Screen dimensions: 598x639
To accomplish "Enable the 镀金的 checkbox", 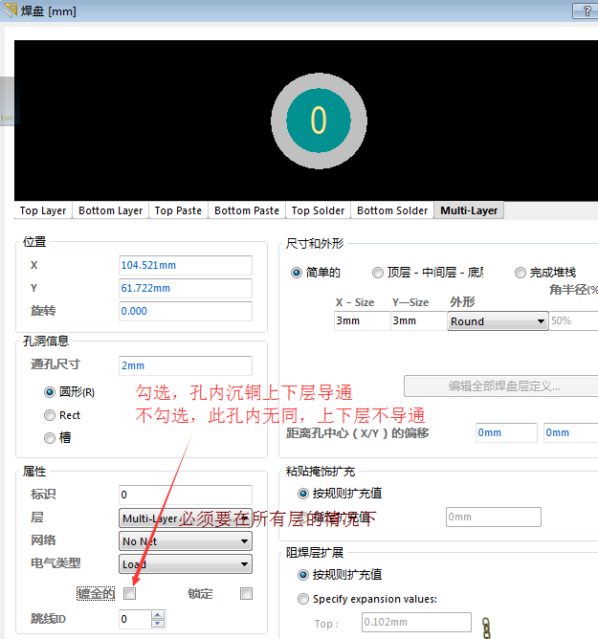I will pyautogui.click(x=130, y=594).
